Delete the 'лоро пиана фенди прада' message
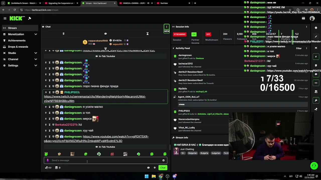321x180 pixels. 46,86
